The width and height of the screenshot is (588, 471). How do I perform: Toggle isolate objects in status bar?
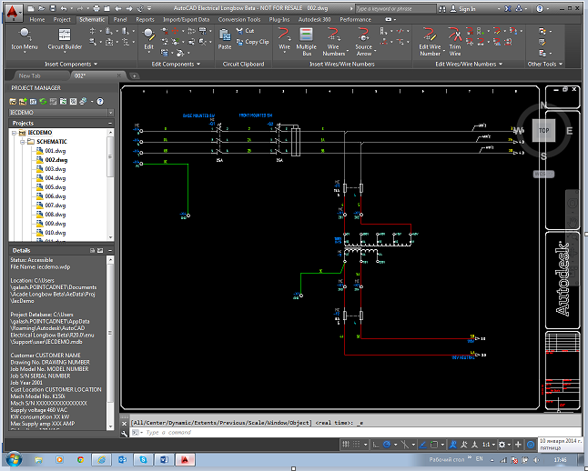(531, 445)
